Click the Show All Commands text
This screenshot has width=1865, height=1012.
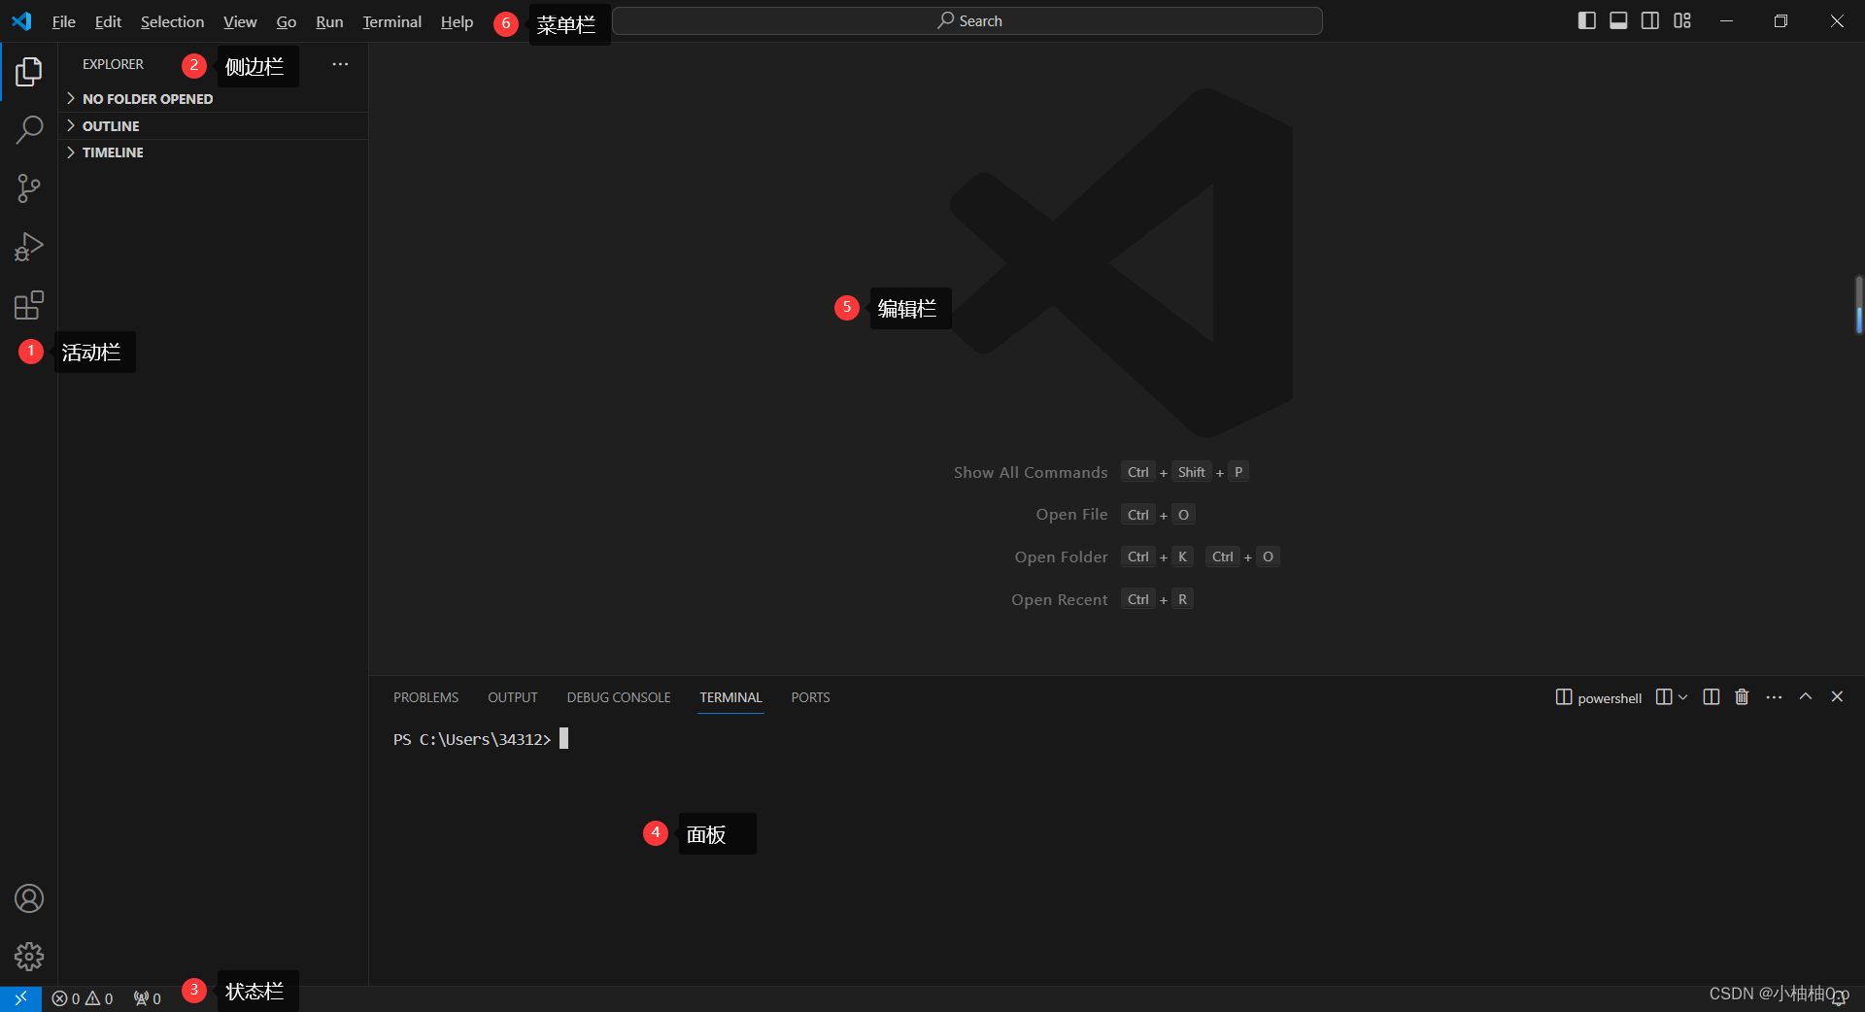(1030, 472)
